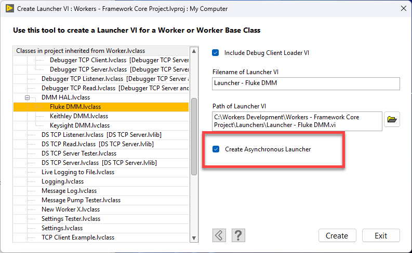412x253 pixels.
Task: Select Keithley DMM.lvclass in the tree
Action: point(79,116)
